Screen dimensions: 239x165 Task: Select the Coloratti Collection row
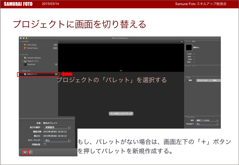tap(38, 58)
